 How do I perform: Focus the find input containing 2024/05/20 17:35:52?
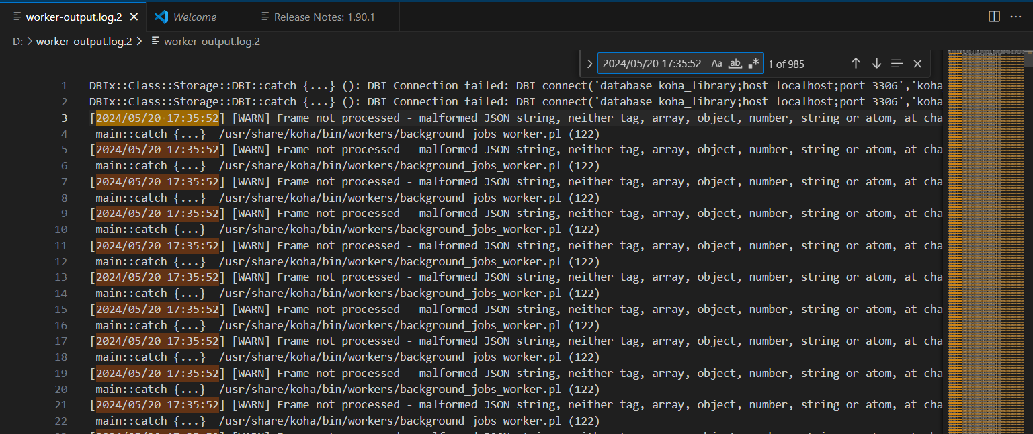[x=651, y=64]
